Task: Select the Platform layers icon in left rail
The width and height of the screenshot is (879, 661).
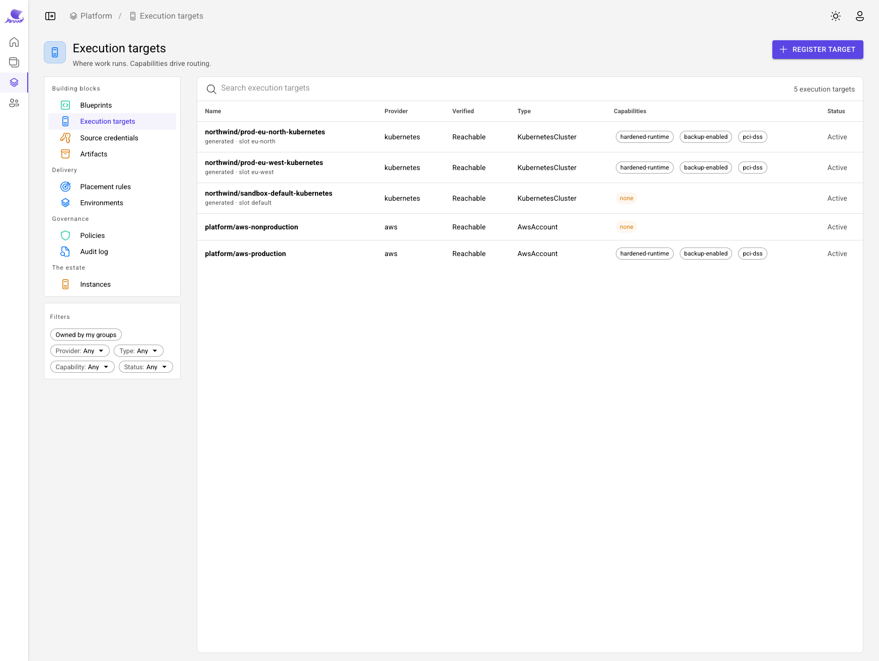Action: (x=14, y=82)
